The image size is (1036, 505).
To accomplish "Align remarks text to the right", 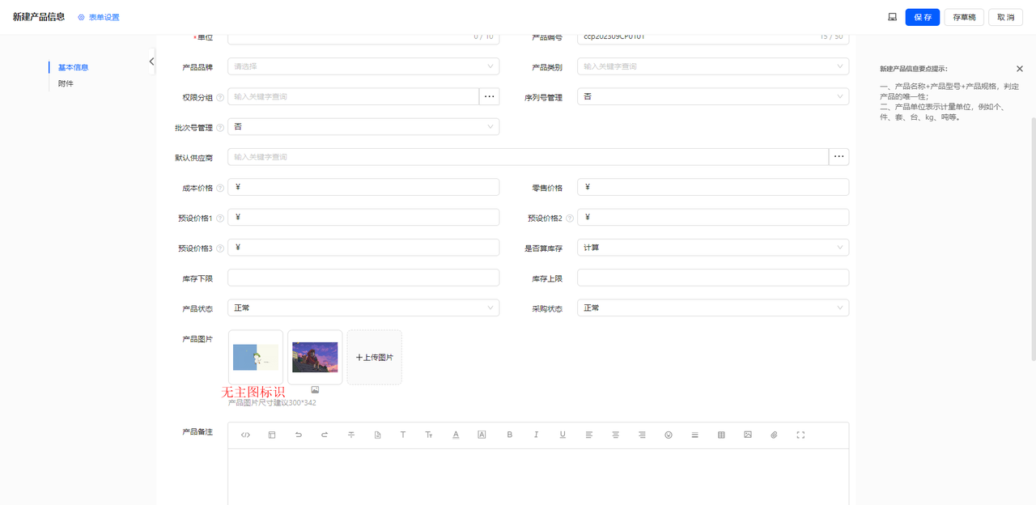I will pos(642,435).
